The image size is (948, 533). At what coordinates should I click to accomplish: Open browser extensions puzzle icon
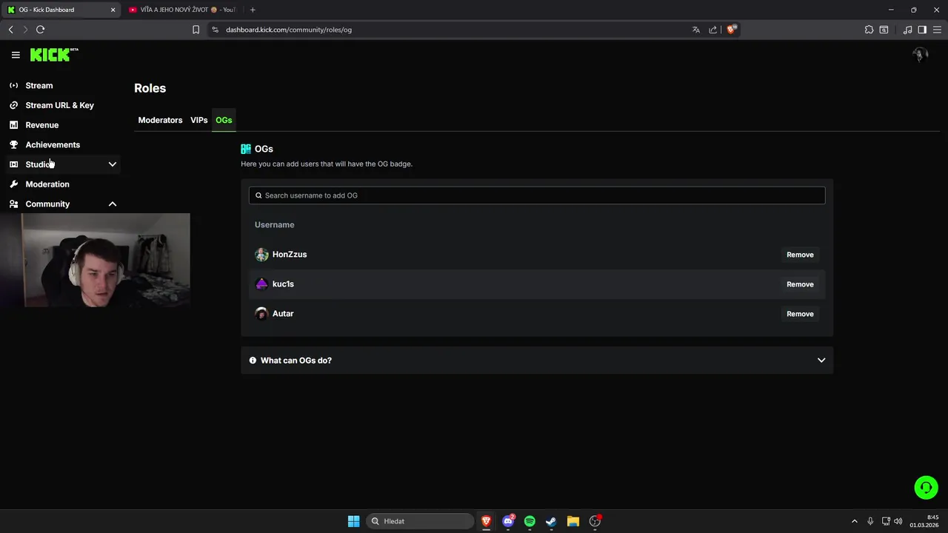tap(869, 30)
